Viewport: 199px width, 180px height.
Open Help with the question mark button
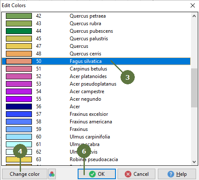(177, 174)
